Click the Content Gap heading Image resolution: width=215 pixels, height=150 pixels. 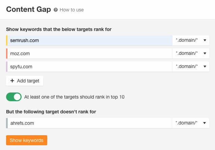pyautogui.click(x=29, y=9)
